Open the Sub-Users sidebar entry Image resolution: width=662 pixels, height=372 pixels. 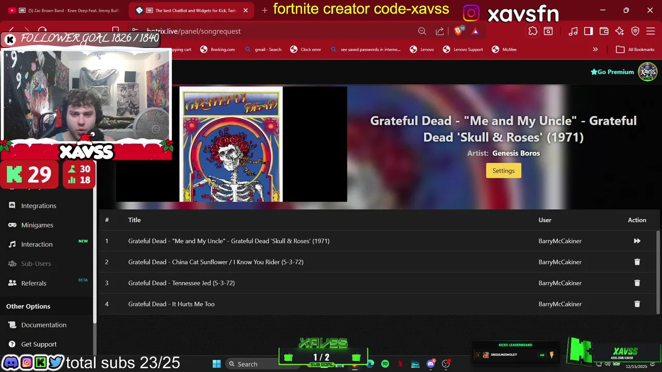click(x=36, y=263)
